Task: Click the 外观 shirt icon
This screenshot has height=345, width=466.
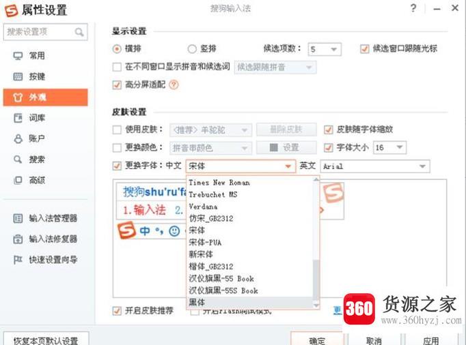Action: point(18,97)
